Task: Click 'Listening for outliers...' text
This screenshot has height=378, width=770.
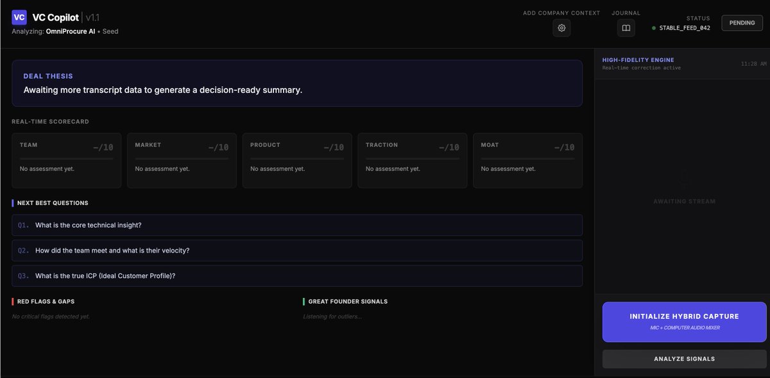Action: point(332,316)
